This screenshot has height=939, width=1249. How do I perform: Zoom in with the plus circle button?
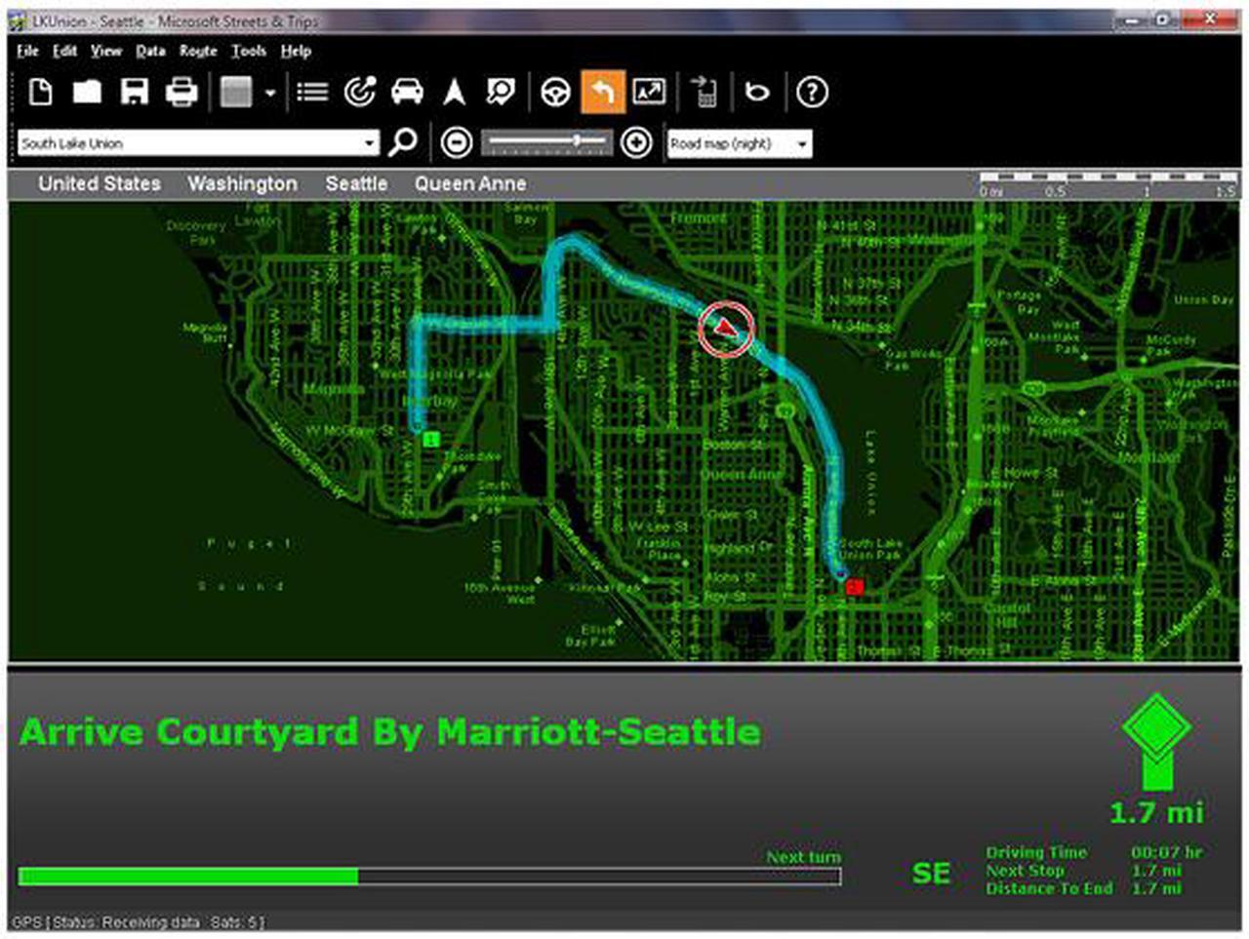[636, 142]
